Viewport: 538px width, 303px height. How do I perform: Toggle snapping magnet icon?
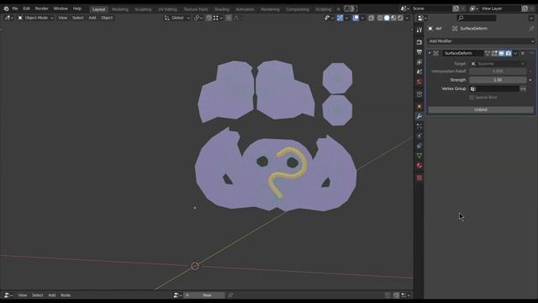click(x=208, y=18)
